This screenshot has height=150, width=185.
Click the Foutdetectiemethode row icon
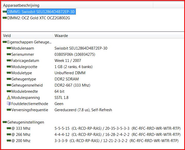(x=9, y=104)
